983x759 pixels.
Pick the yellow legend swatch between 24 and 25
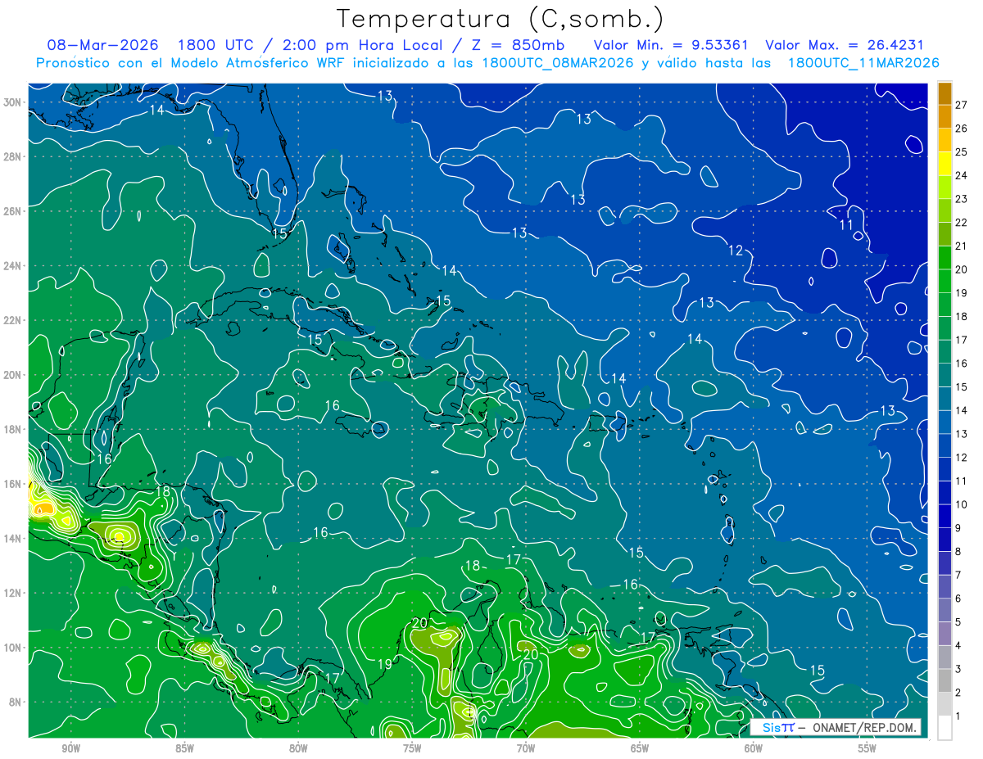click(x=944, y=164)
